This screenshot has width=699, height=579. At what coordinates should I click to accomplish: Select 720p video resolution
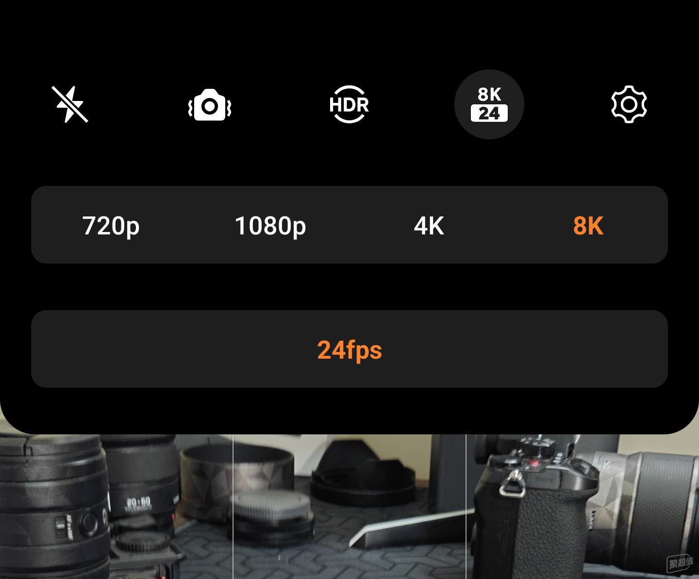(x=111, y=226)
